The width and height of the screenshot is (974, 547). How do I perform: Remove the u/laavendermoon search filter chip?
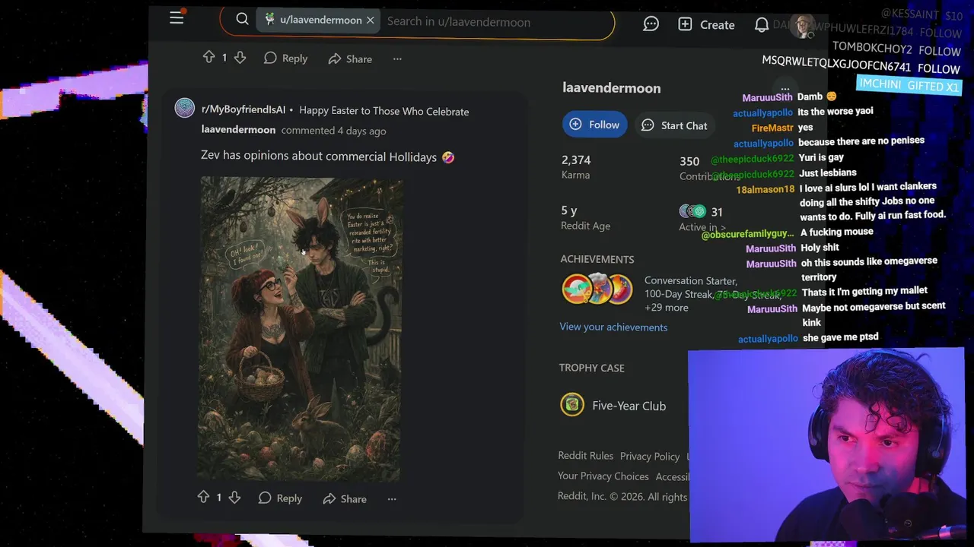371,21
